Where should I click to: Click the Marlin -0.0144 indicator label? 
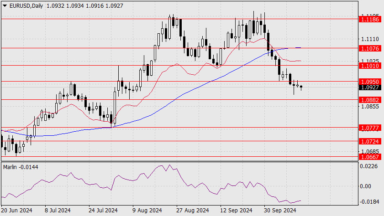click(21, 167)
